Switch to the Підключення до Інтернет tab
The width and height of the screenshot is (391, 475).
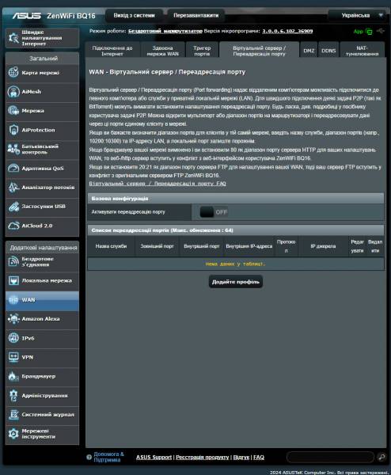112,51
